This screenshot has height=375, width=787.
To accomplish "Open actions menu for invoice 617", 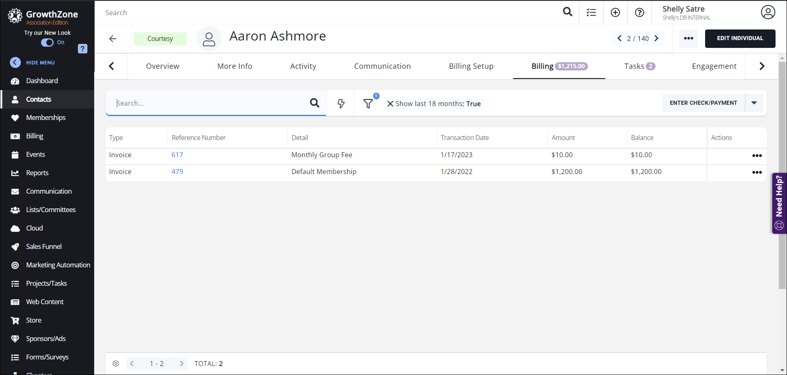I will [x=757, y=156].
